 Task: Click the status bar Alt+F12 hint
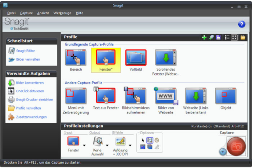(x=43, y=163)
